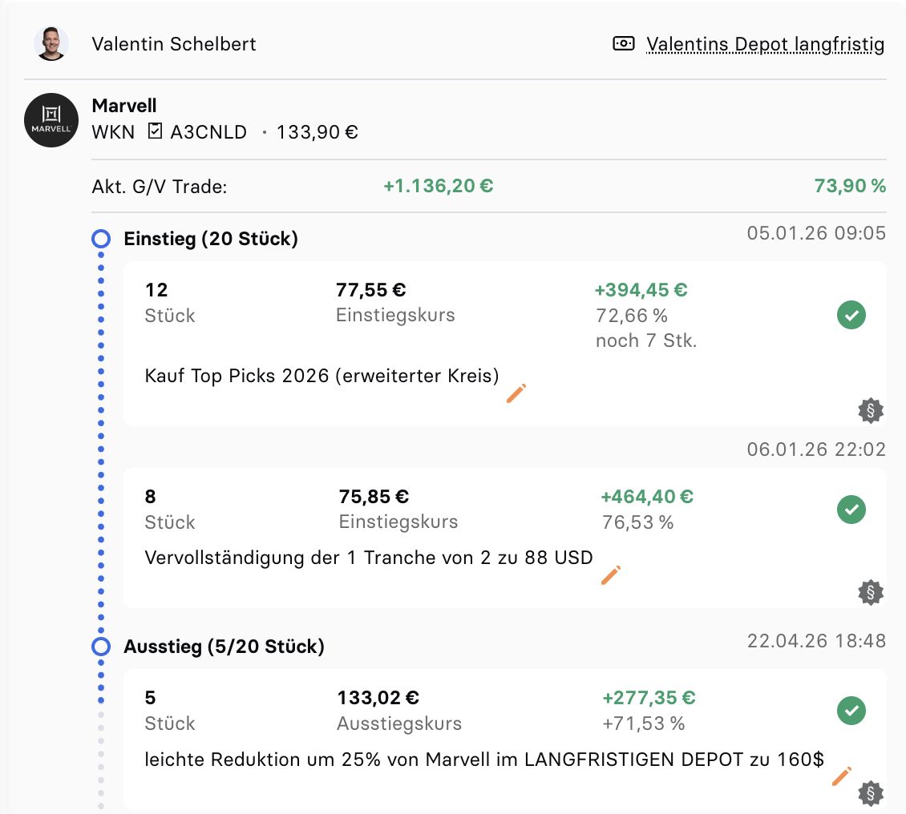
Task: Click green checkmark on 8 Stück entry
Action: click(x=851, y=509)
